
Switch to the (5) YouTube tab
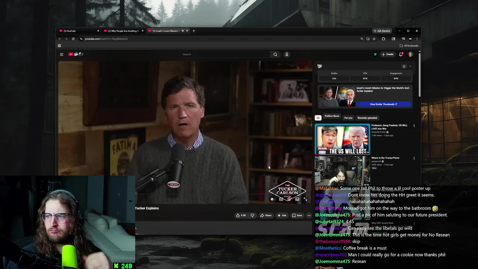point(78,31)
